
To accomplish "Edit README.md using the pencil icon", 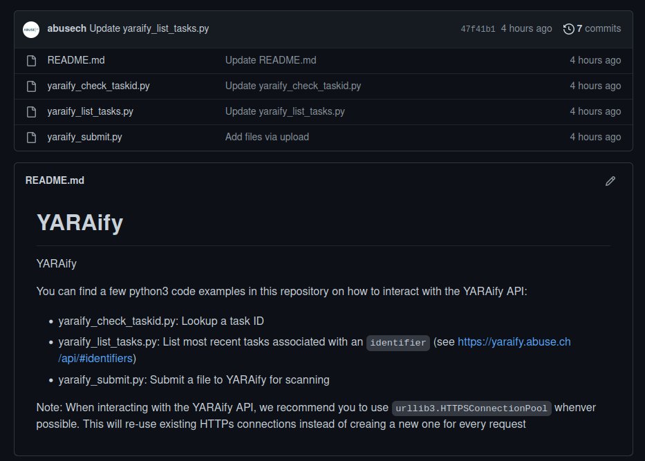I will pos(610,180).
